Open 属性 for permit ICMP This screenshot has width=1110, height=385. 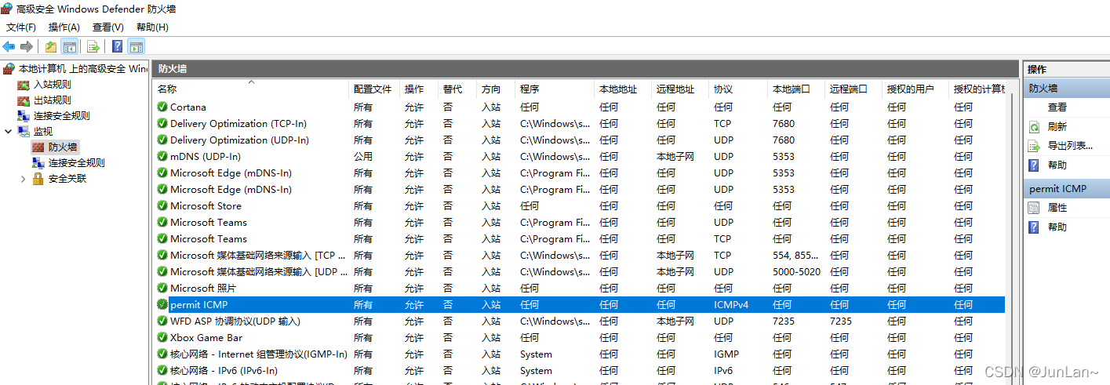point(1057,208)
